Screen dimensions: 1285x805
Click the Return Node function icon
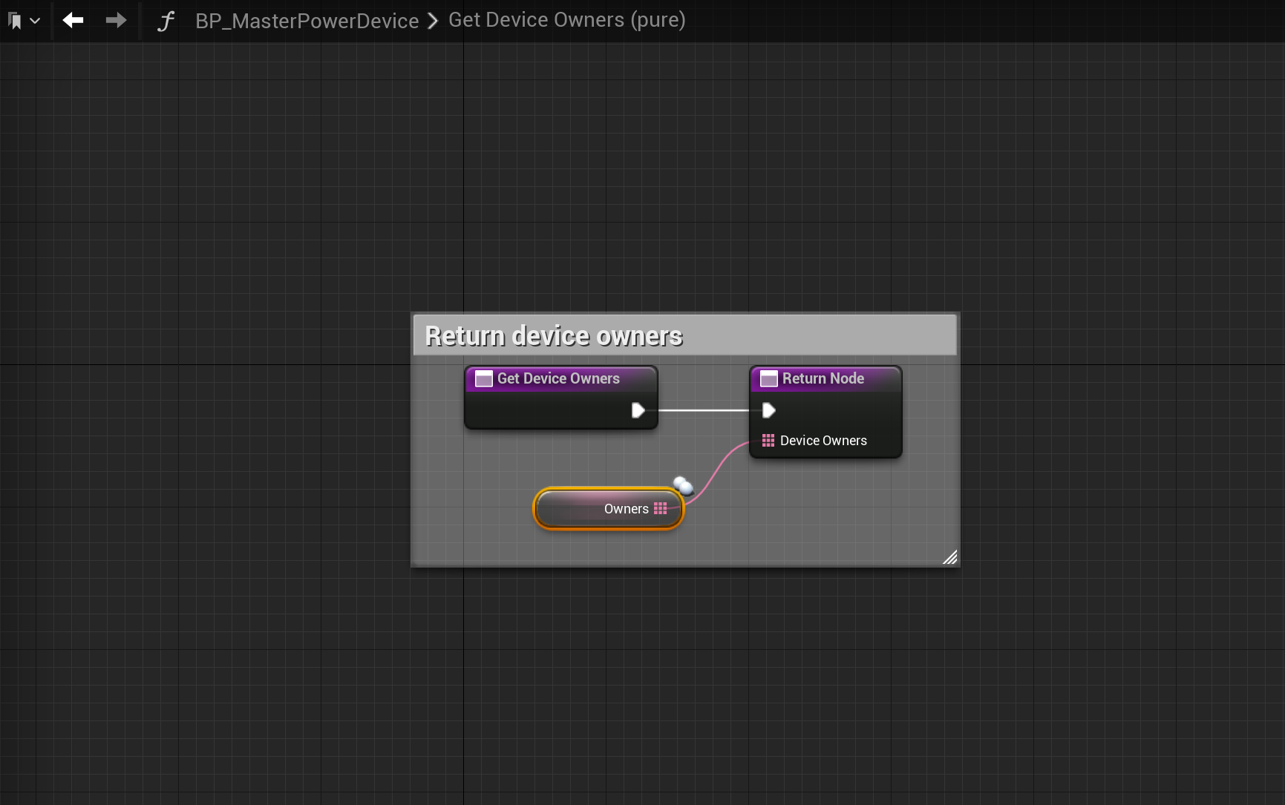tap(769, 379)
